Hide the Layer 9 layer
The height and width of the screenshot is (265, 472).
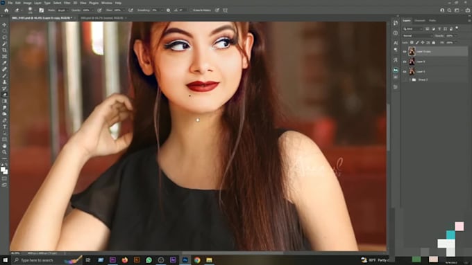pyautogui.click(x=405, y=62)
